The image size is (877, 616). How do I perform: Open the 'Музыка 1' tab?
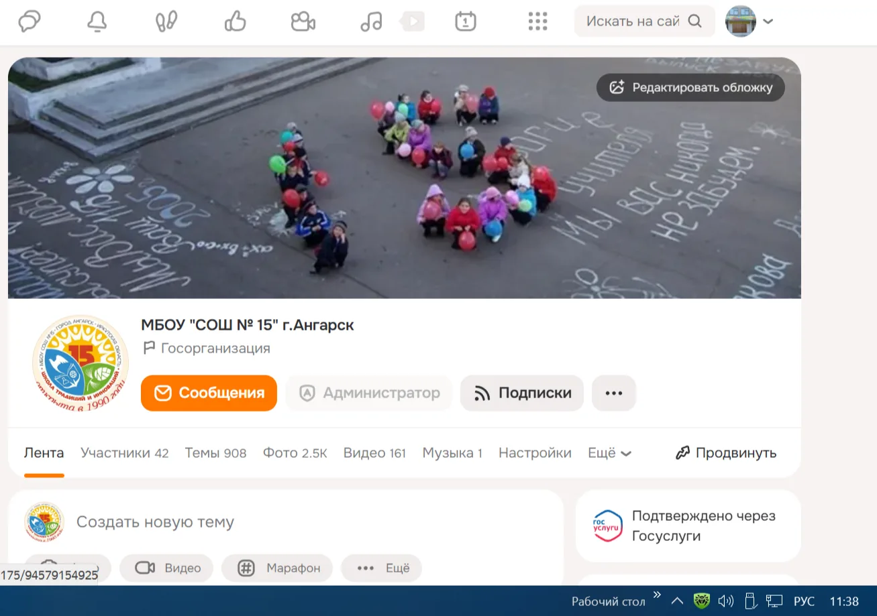[x=452, y=453]
